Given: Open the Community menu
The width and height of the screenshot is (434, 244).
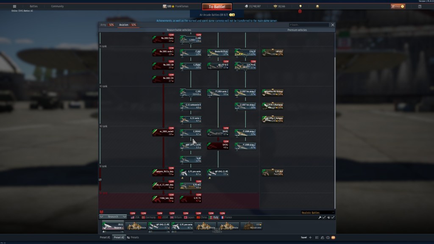Looking at the screenshot, I should [57, 6].
